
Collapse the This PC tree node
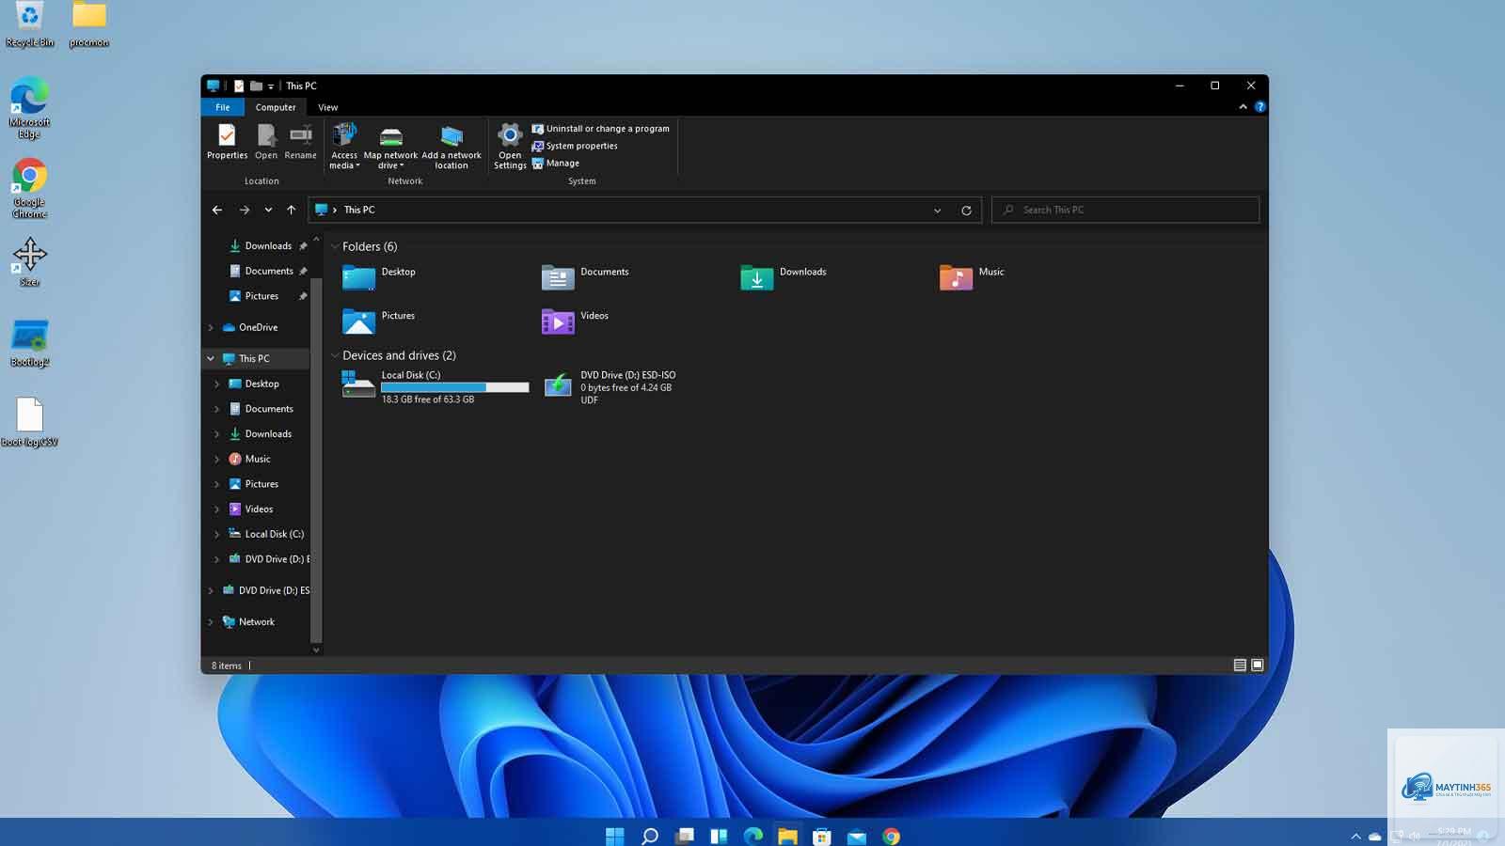tap(211, 358)
